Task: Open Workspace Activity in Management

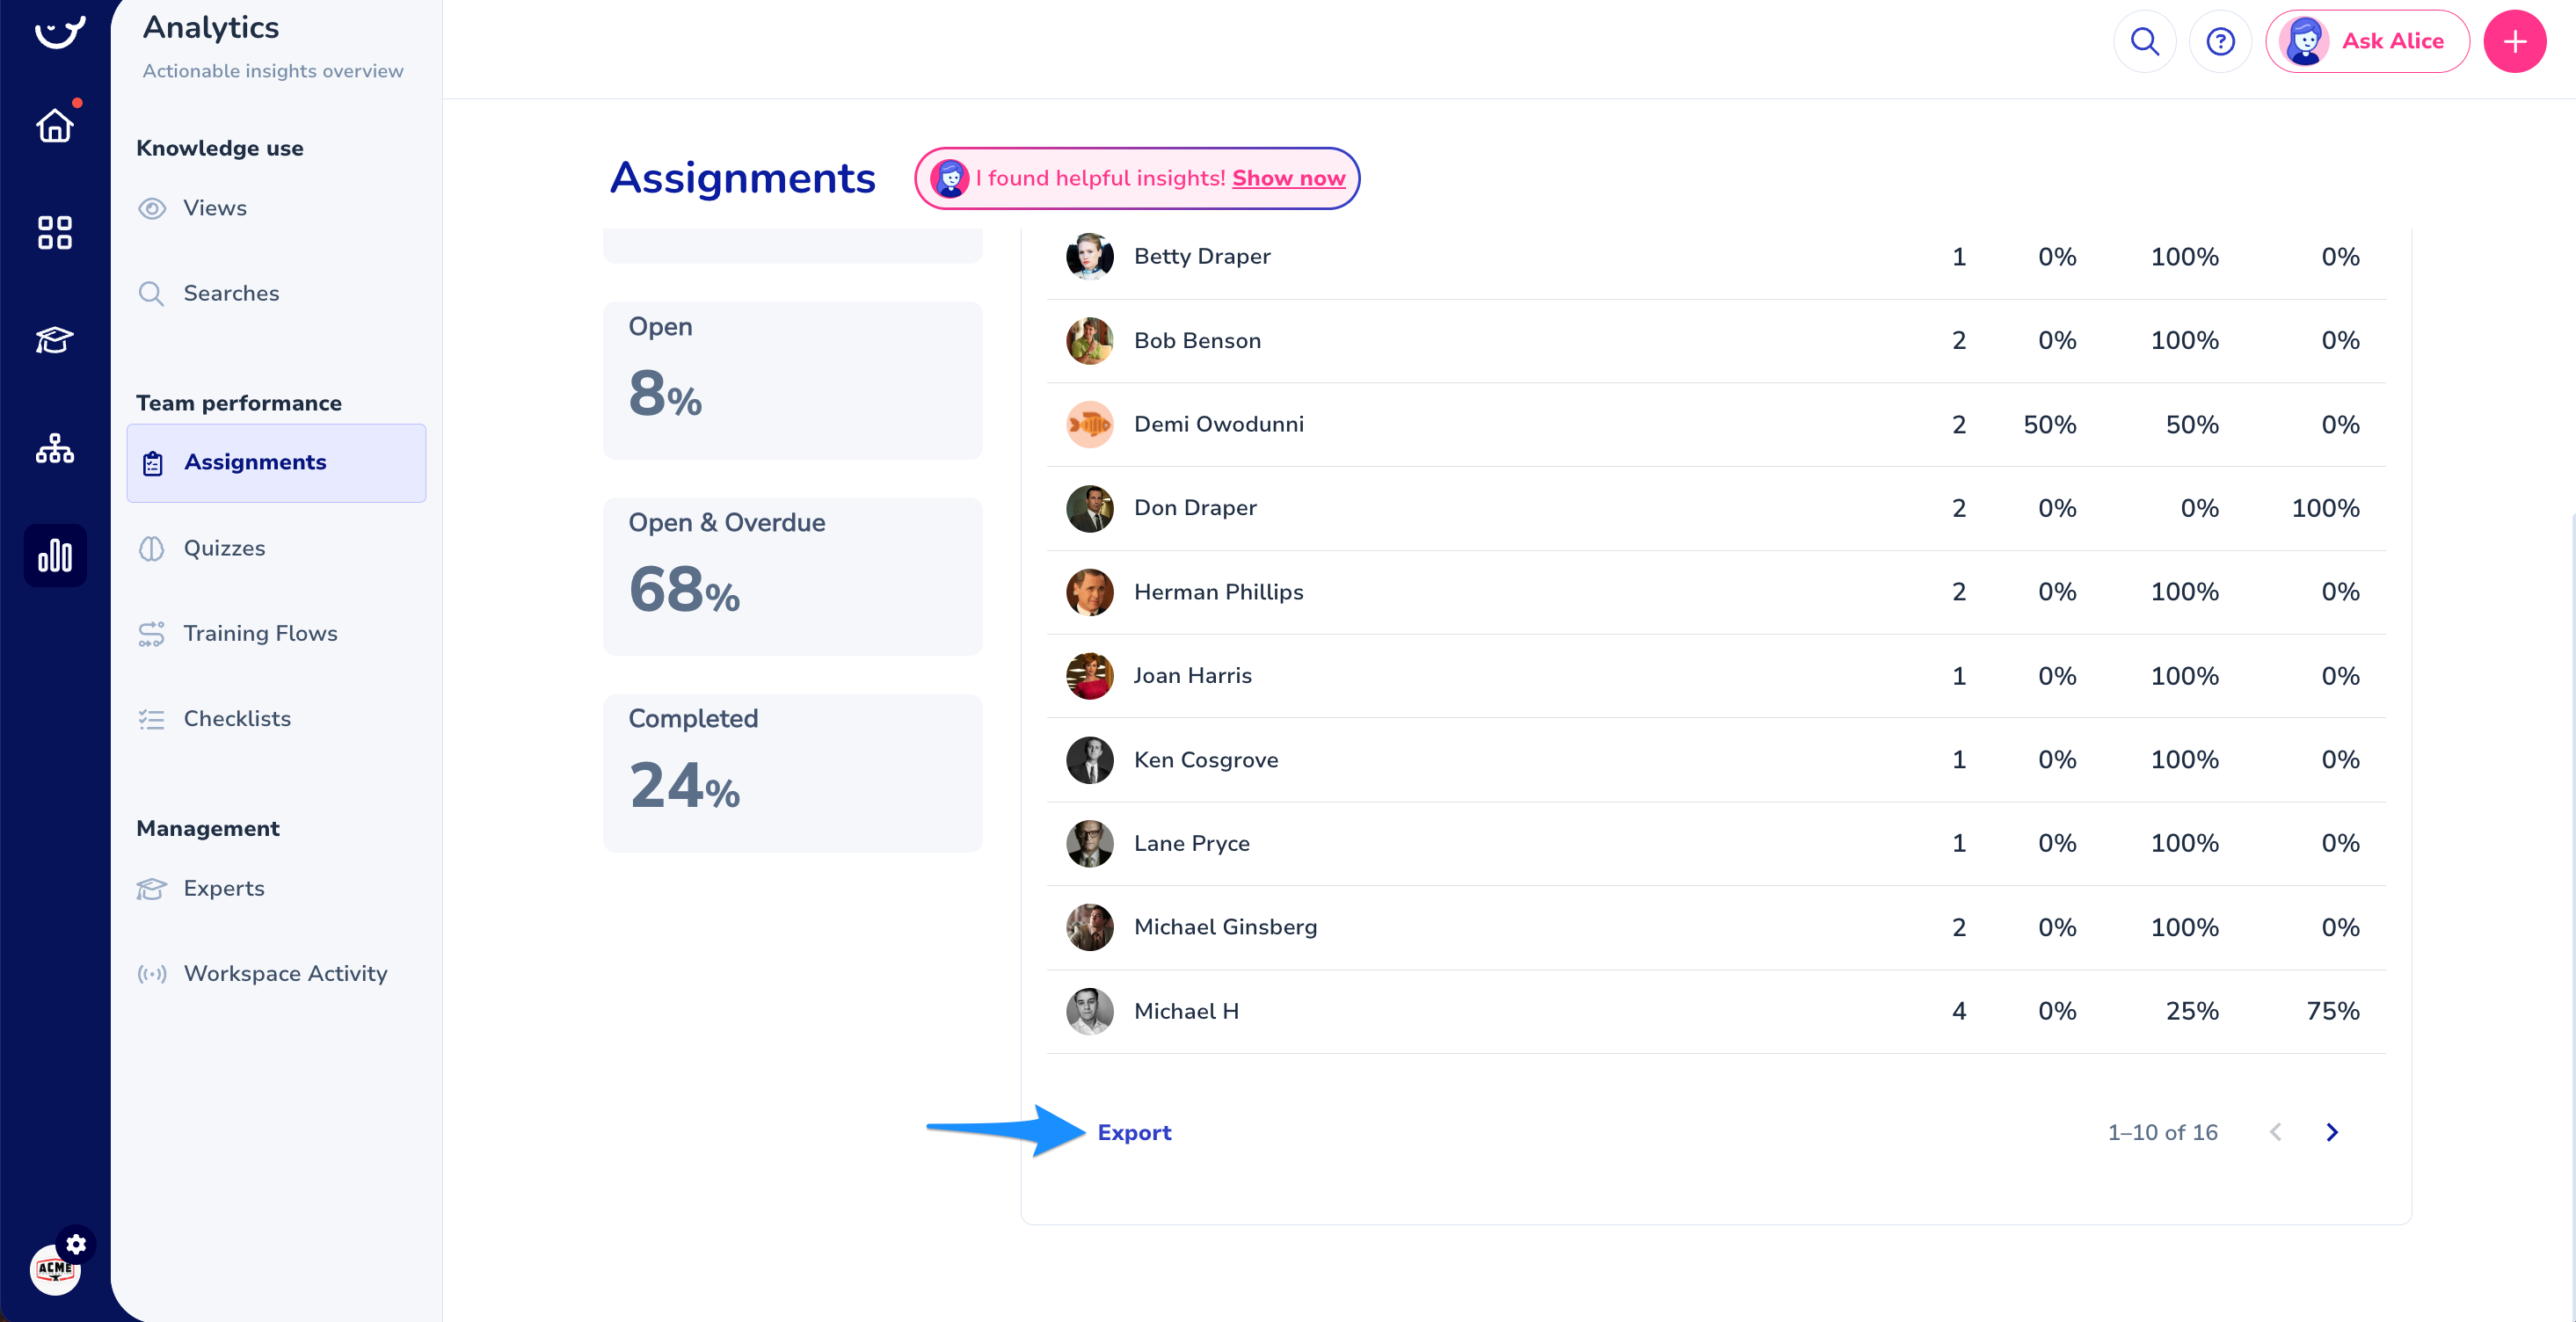Action: tap(285, 973)
